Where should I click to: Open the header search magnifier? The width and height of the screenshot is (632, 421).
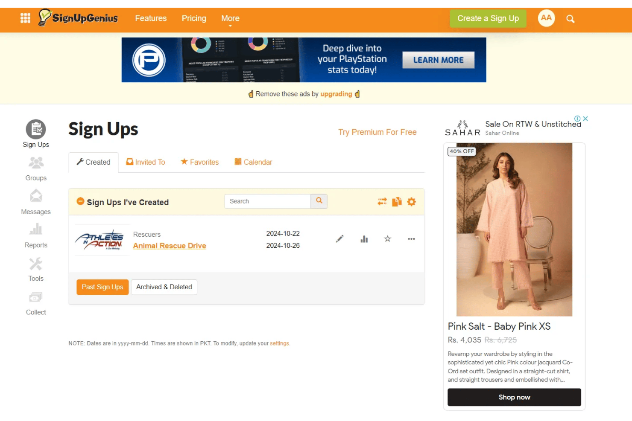pyautogui.click(x=570, y=19)
